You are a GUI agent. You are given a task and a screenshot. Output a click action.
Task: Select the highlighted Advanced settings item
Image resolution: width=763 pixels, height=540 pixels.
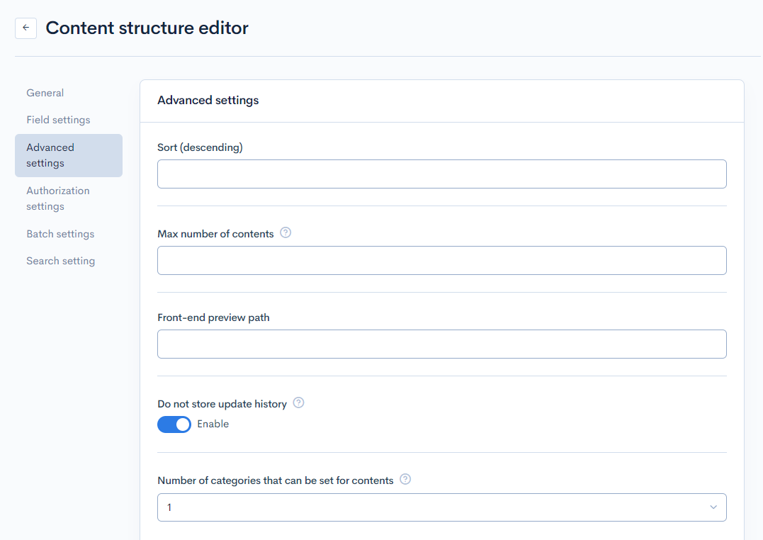coord(50,154)
